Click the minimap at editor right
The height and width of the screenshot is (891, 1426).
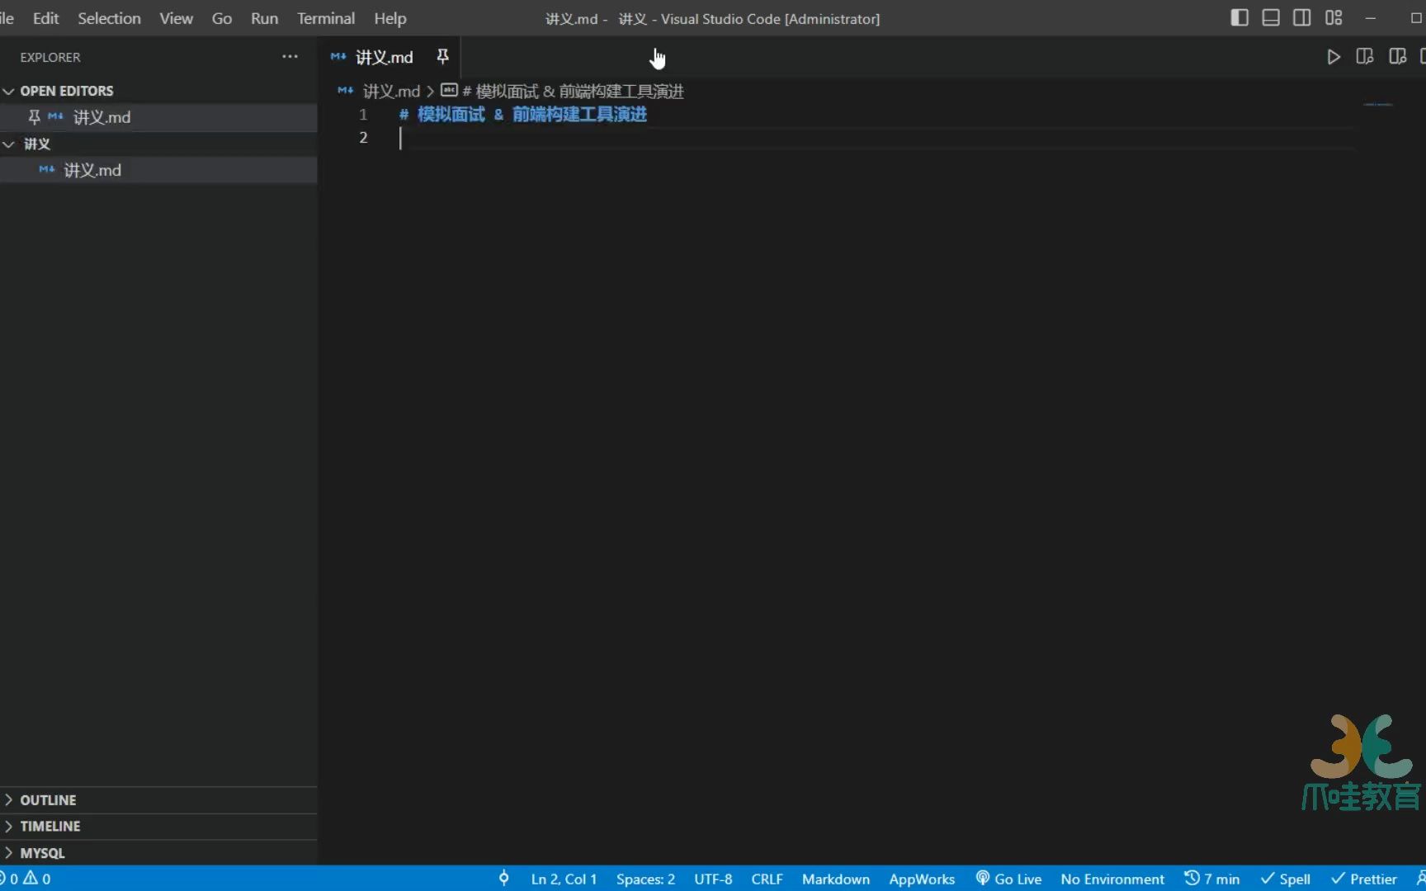(x=1377, y=105)
